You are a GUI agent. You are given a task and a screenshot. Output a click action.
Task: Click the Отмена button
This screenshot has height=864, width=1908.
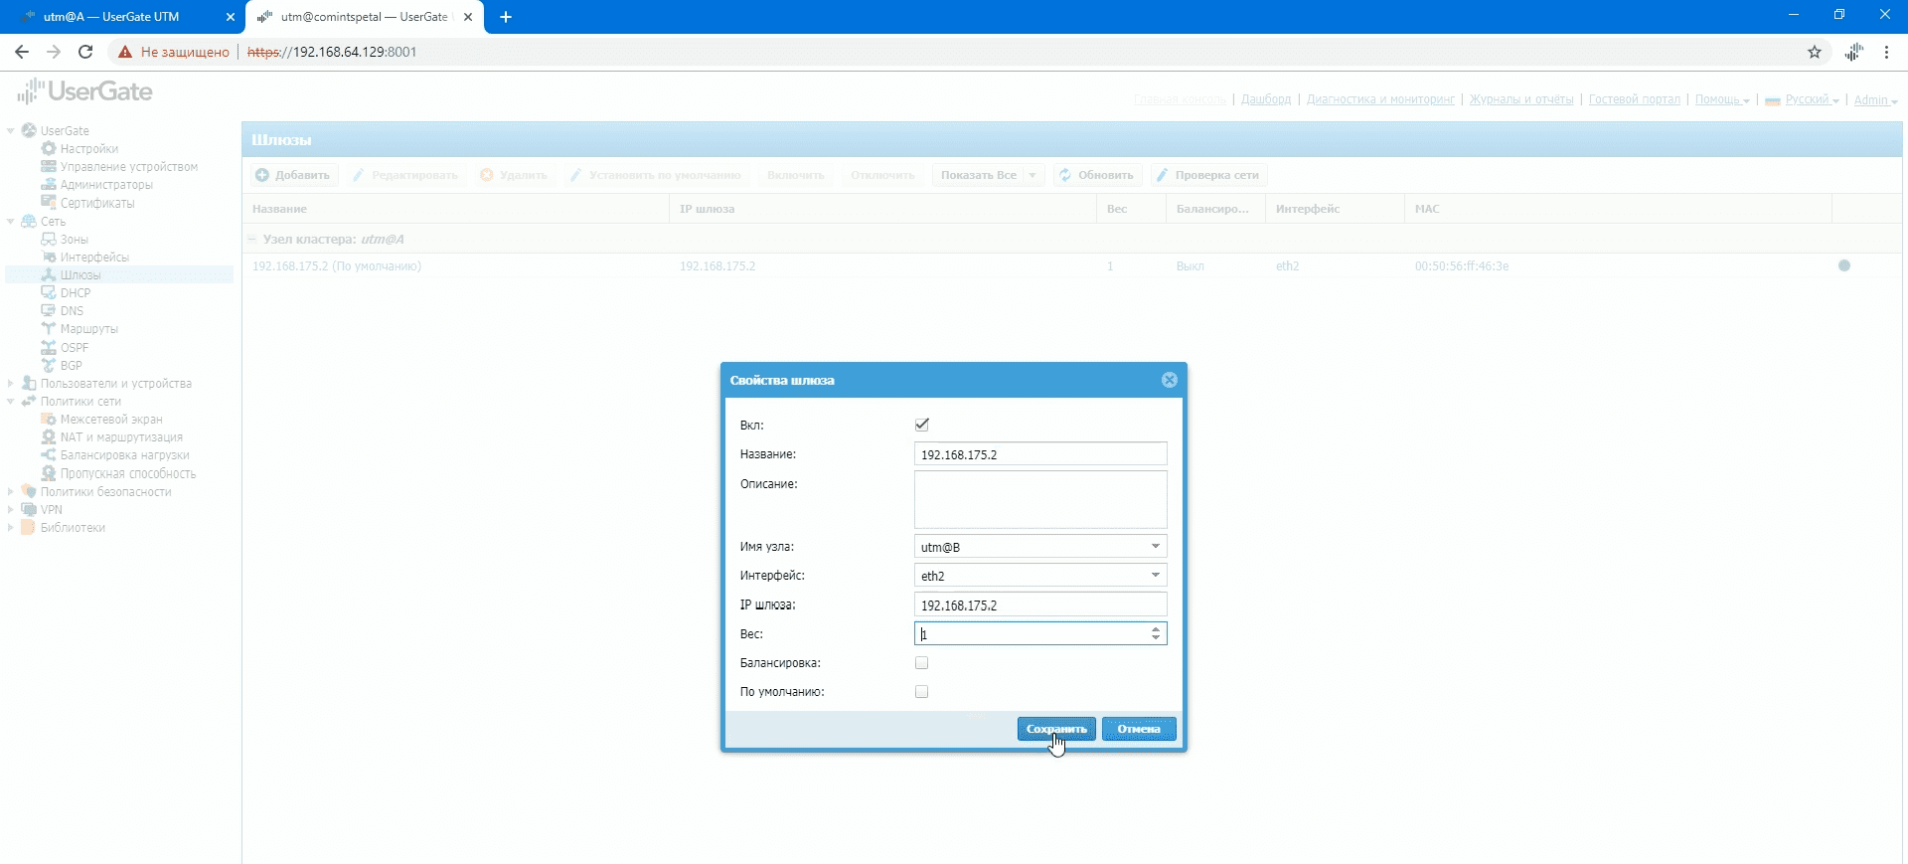coord(1139,729)
